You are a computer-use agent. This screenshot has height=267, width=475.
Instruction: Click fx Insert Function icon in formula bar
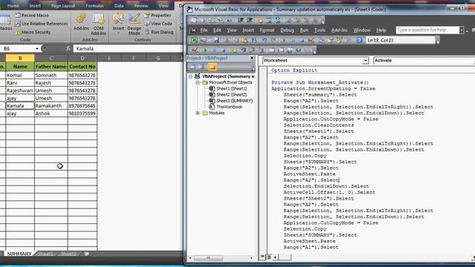click(x=68, y=48)
